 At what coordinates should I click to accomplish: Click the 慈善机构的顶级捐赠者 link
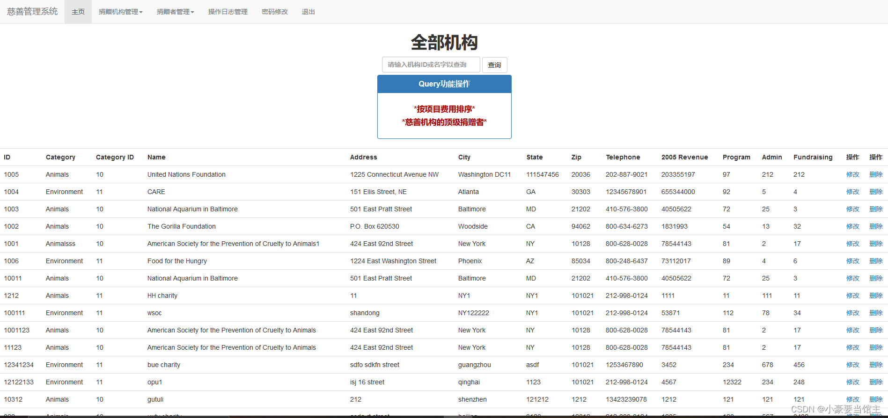[444, 122]
